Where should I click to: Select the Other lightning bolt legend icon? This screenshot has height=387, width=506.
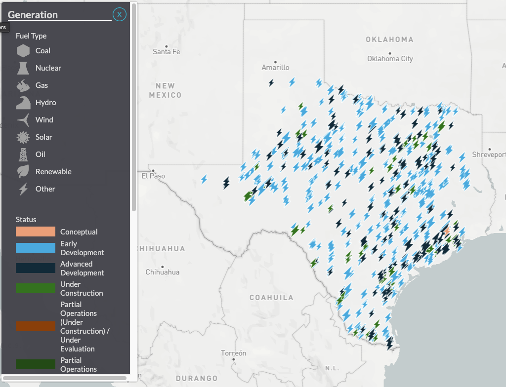tap(24, 189)
